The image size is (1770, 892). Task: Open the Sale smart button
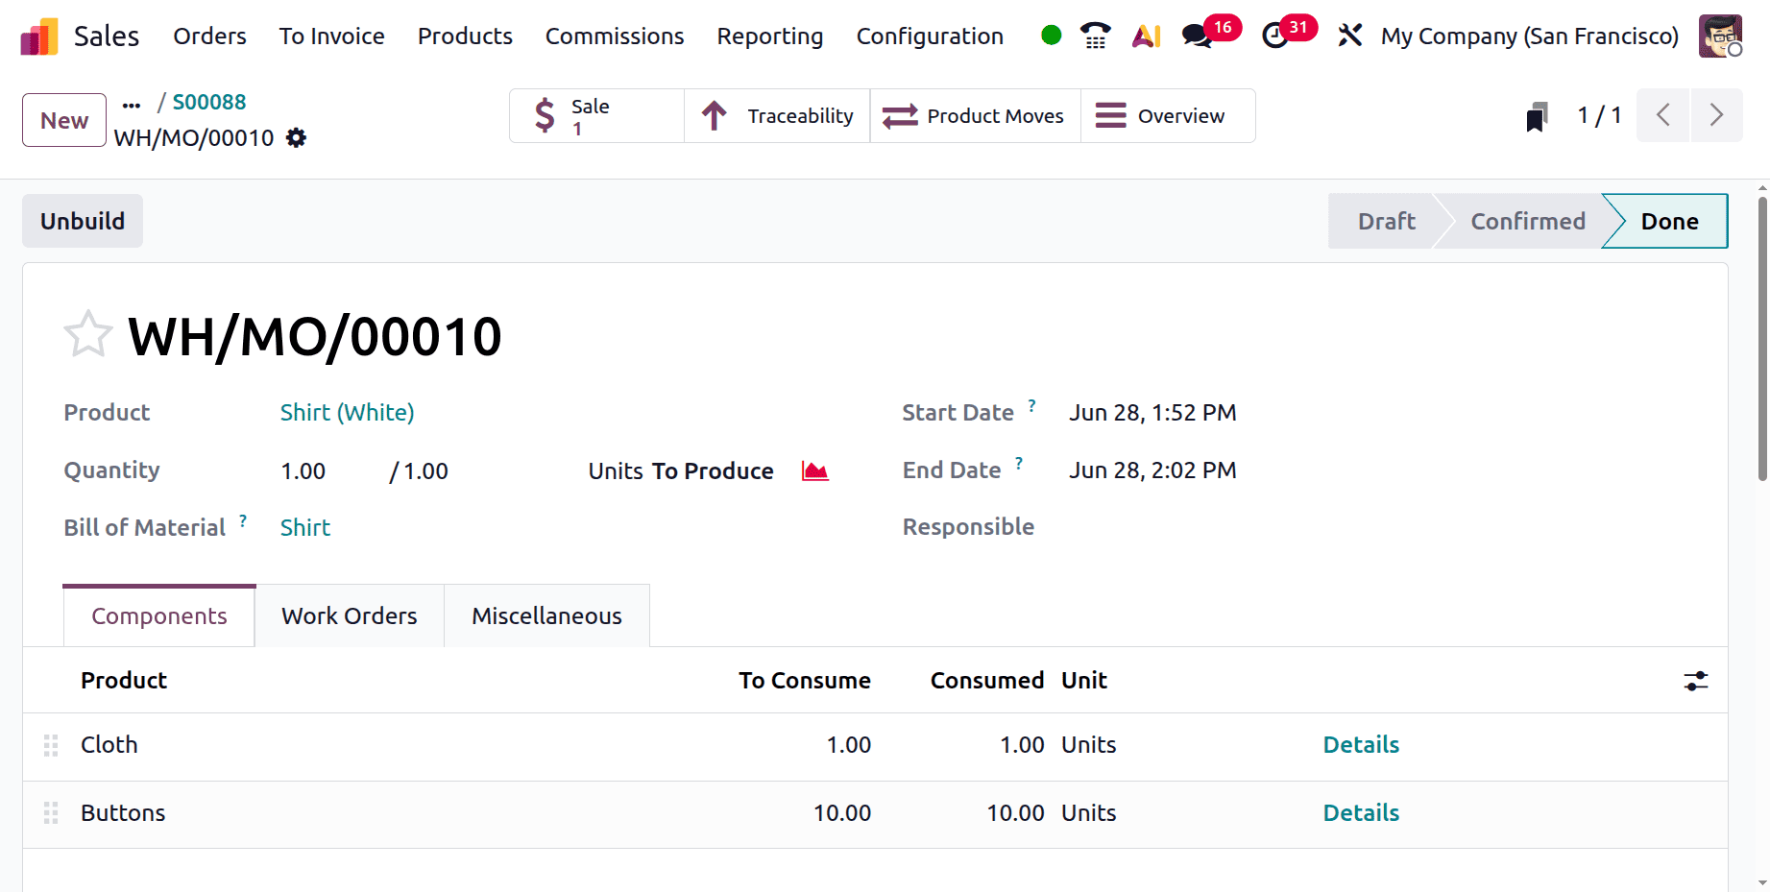(x=596, y=116)
